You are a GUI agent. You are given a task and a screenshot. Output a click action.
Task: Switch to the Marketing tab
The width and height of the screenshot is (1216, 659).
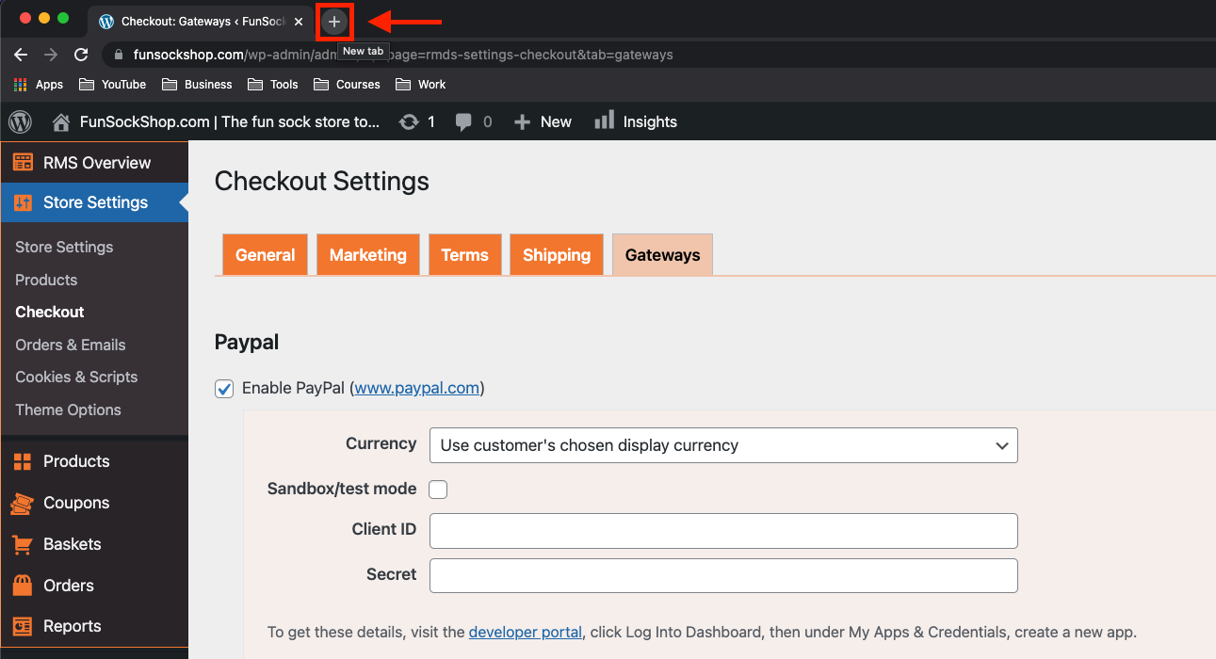368,255
